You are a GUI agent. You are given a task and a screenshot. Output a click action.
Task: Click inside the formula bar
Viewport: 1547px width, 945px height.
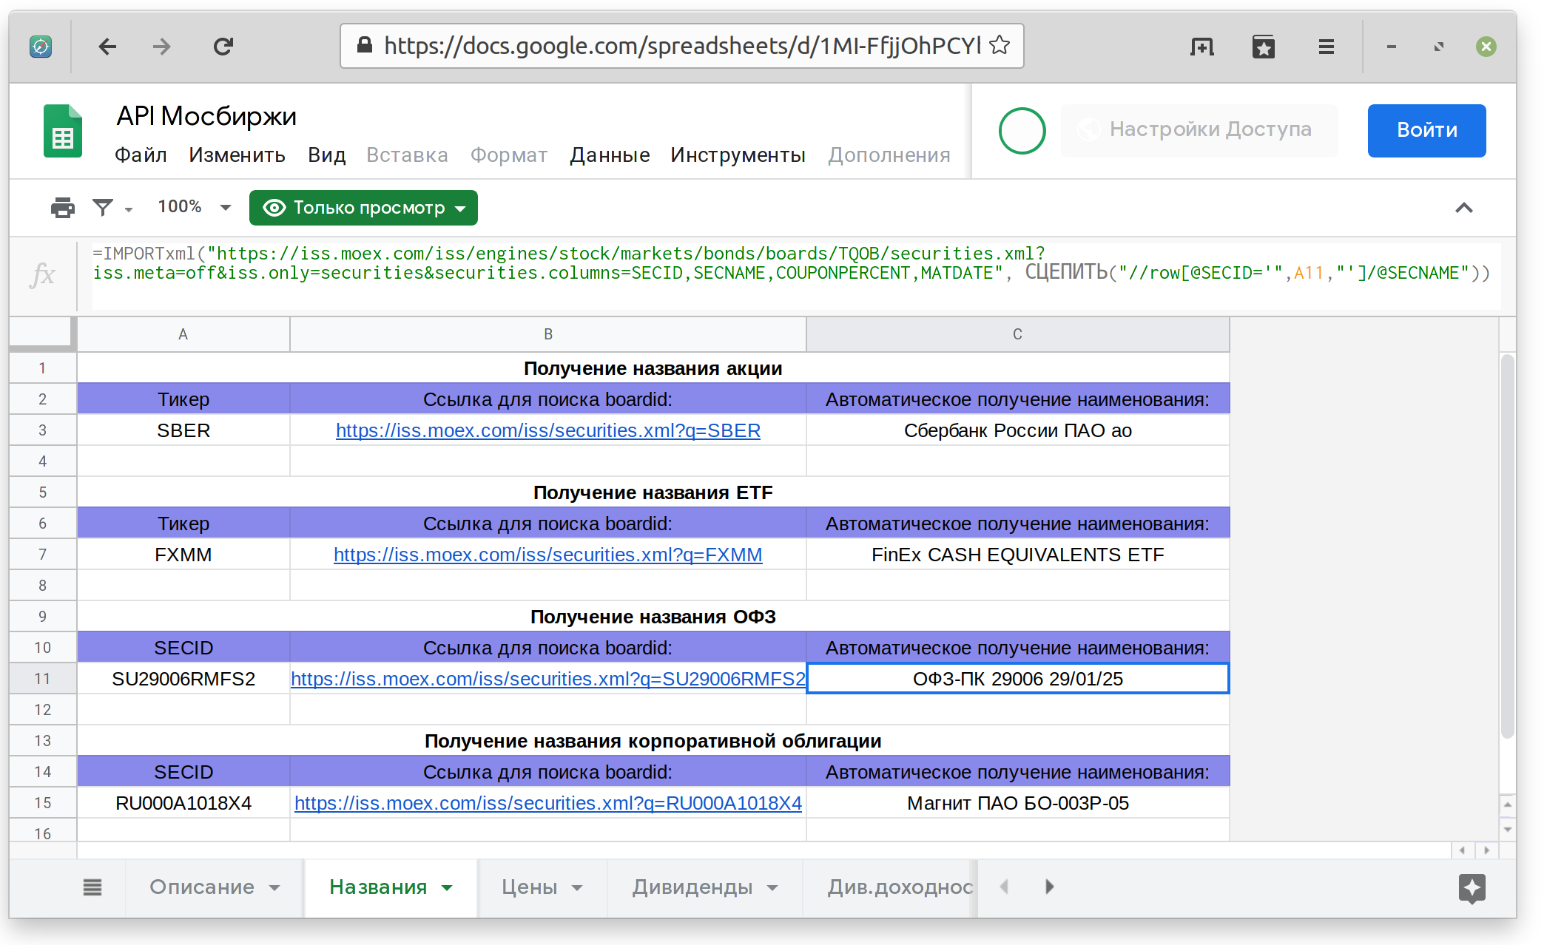coord(796,275)
